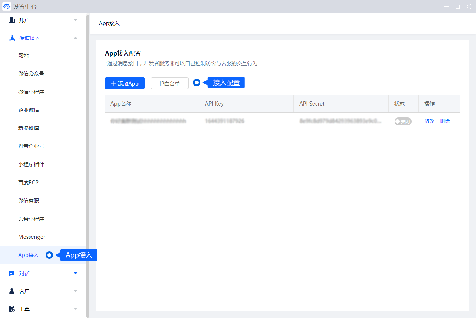Click the blurred API Secret value
This screenshot has width=476, height=318.
click(340, 121)
